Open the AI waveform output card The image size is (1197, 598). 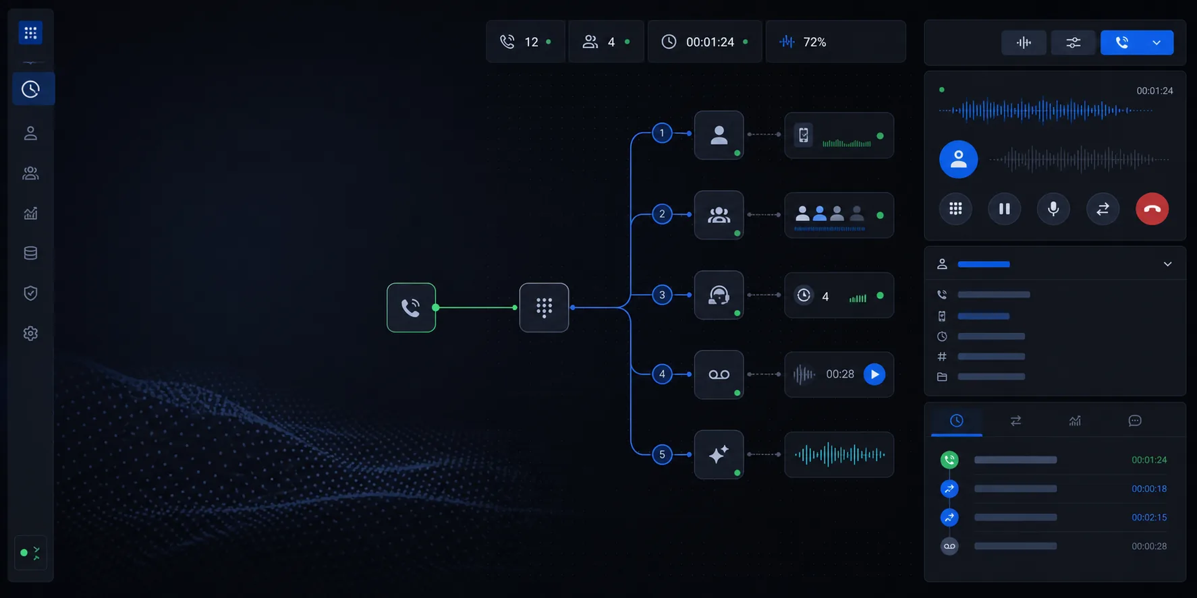pyautogui.click(x=839, y=454)
